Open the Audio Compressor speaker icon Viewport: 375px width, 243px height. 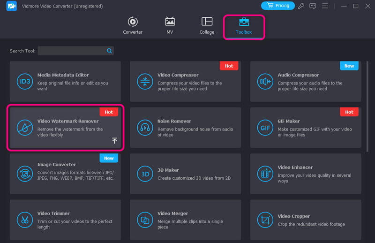[265, 81]
